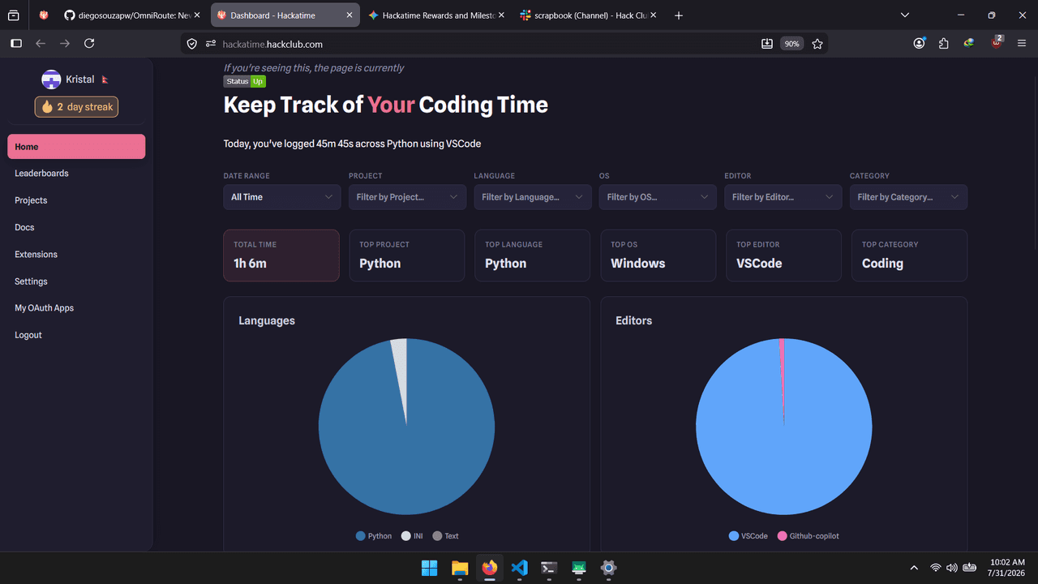Open the volume control in system tray

(x=952, y=568)
